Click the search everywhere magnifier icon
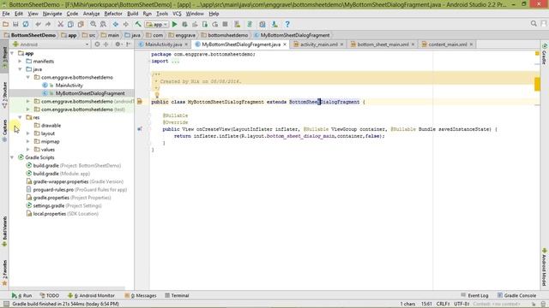This screenshot has width=549, height=308. point(534,23)
